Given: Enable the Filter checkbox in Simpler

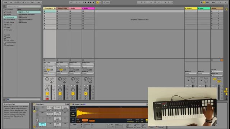Looking at the screenshot, I should (72, 125).
